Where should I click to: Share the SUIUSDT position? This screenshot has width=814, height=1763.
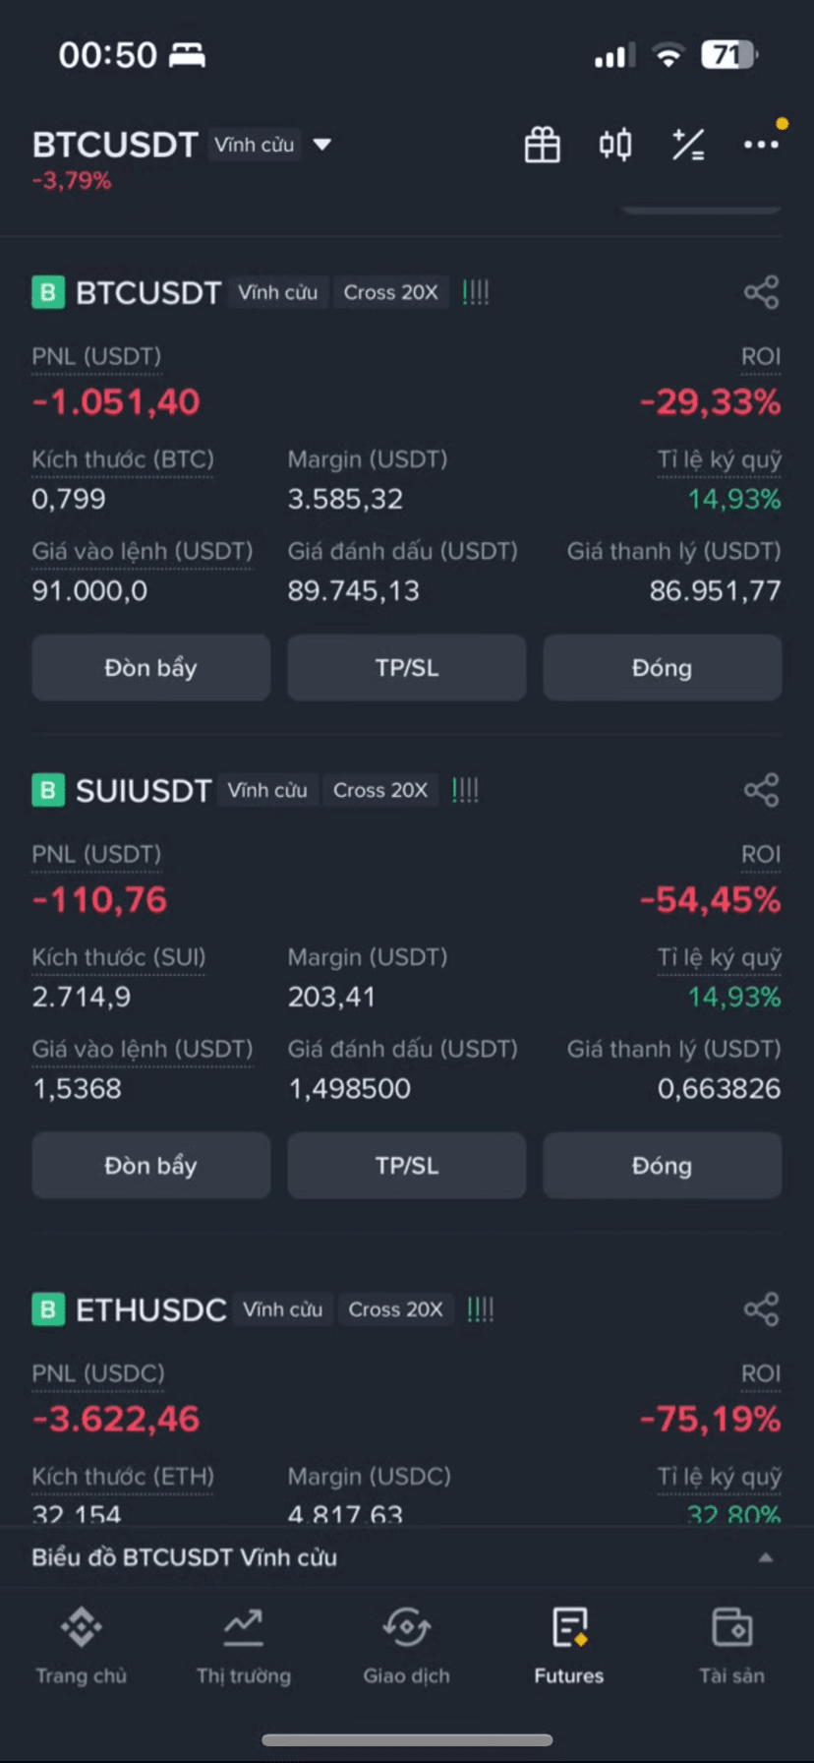click(x=761, y=790)
